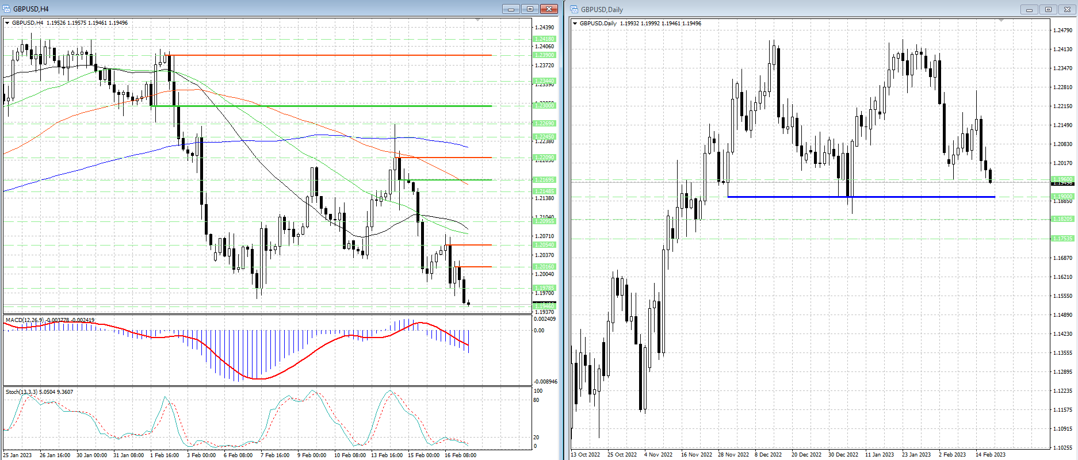Image resolution: width=1078 pixels, height=460 pixels.
Task: Click the 25 Jan 2023 date label
Action: click(18, 455)
